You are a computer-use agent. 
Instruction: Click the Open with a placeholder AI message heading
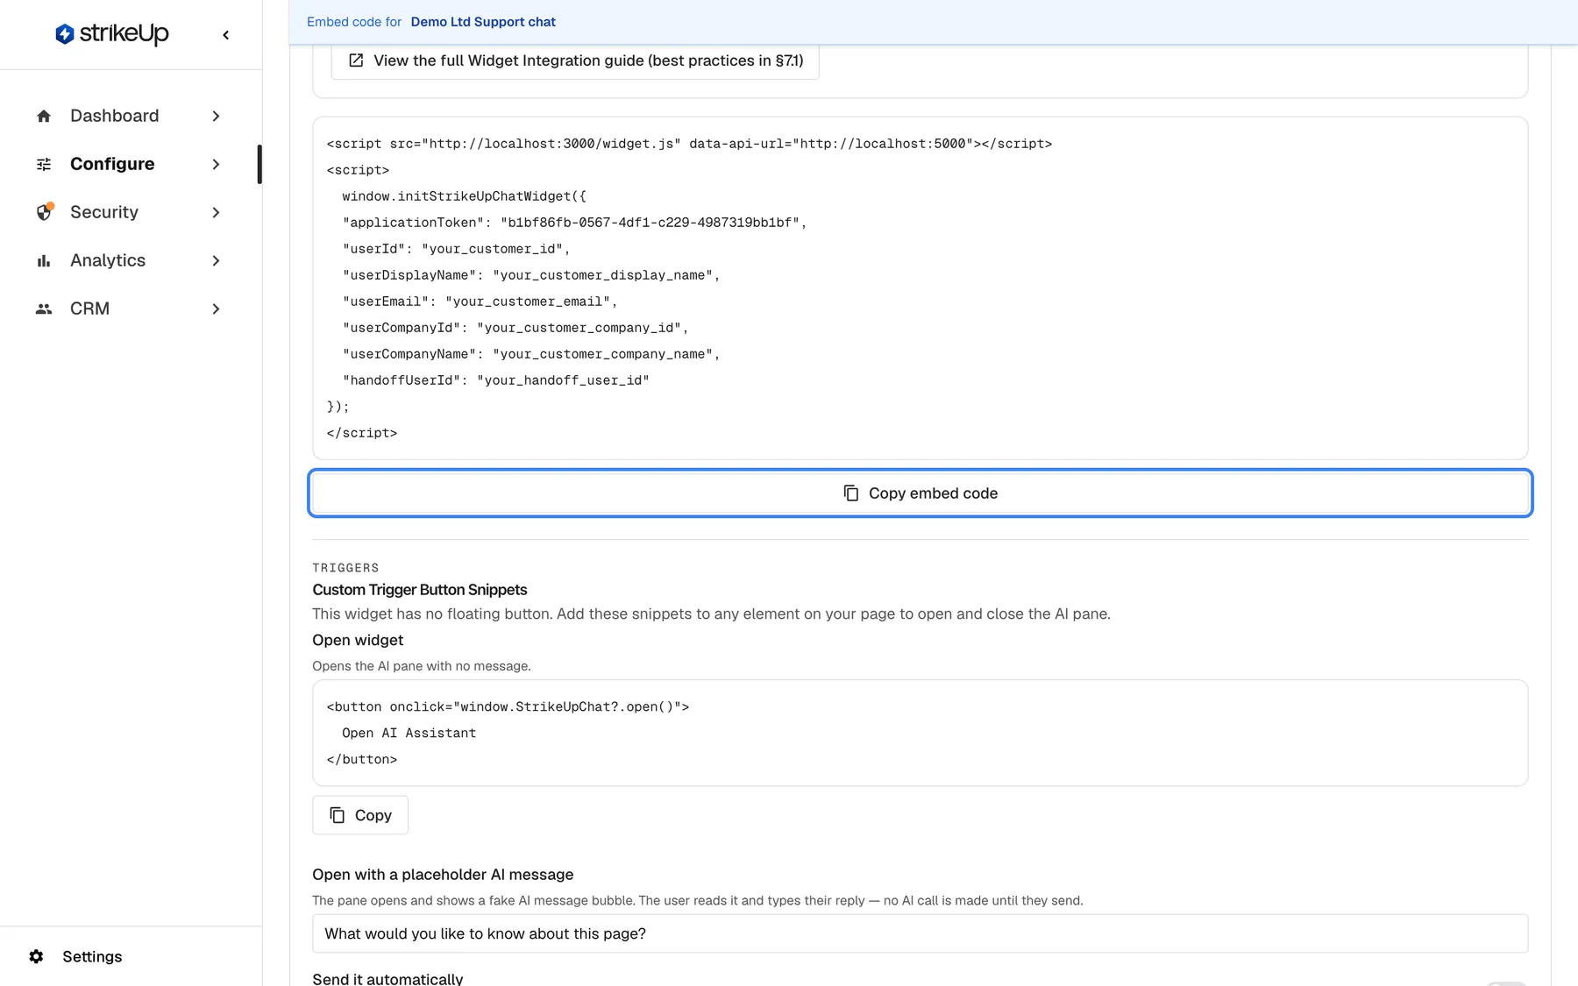pos(443,875)
